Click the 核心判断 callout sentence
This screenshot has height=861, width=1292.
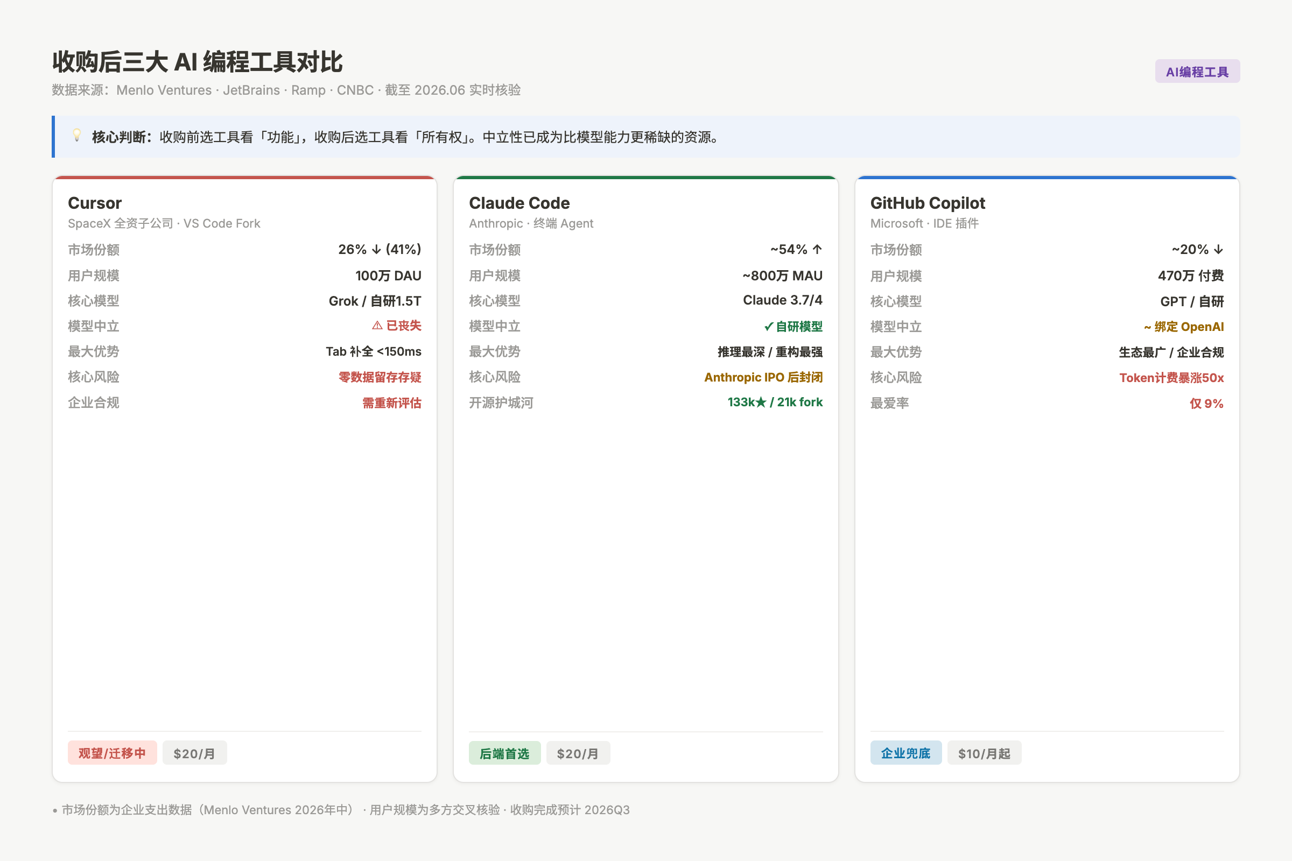coord(406,137)
